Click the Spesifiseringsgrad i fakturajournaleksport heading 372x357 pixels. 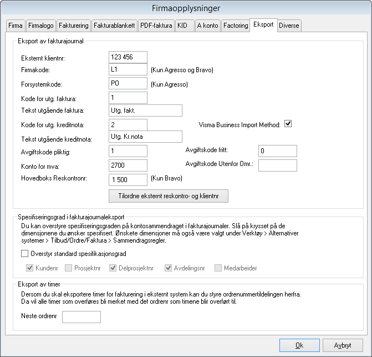[x=71, y=217]
